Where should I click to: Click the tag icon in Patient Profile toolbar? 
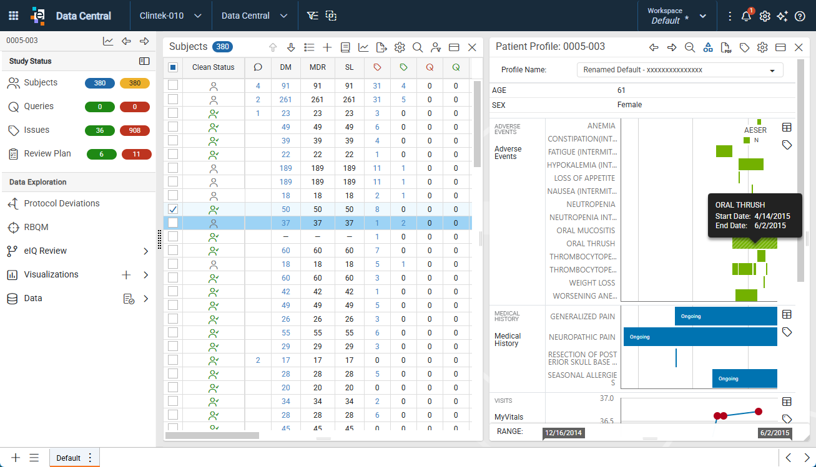point(744,47)
